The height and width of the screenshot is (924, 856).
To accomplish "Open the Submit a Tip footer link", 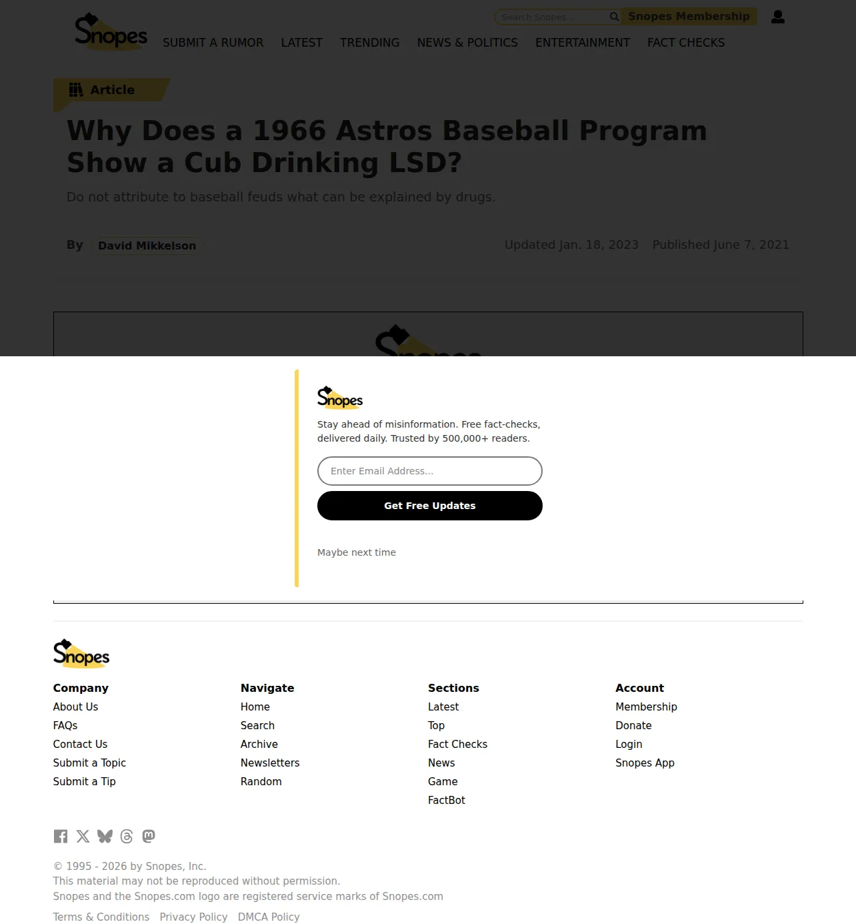I will click(x=85, y=781).
